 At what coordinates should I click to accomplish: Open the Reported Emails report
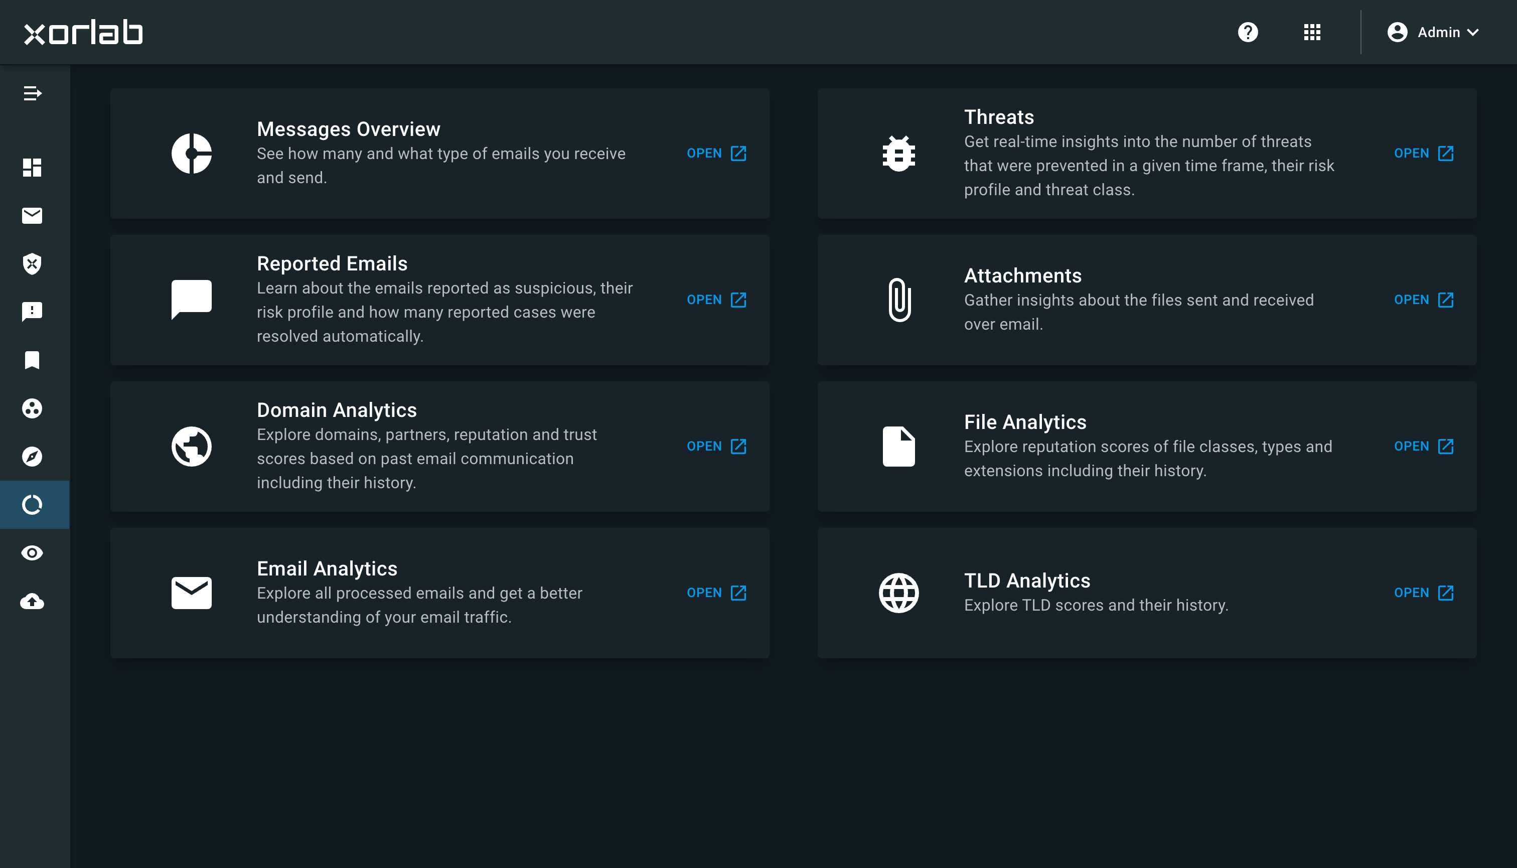coord(716,300)
